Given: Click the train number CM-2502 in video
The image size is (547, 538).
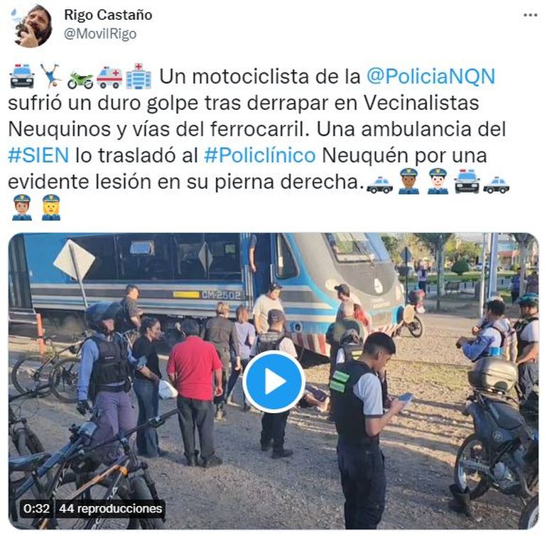Looking at the screenshot, I should tap(221, 295).
